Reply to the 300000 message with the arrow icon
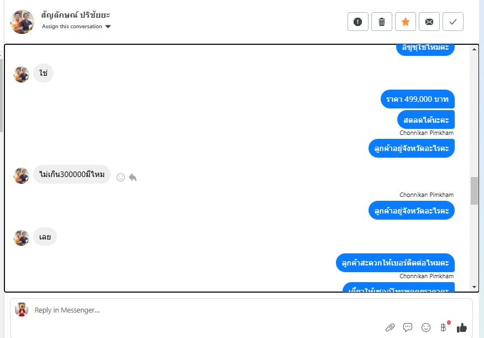Image resolution: width=484 pixels, height=338 pixels. 133,177
